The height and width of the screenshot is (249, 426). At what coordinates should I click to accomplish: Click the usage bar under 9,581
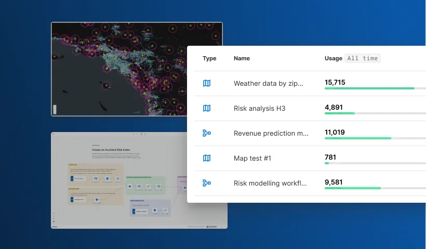pos(375,188)
